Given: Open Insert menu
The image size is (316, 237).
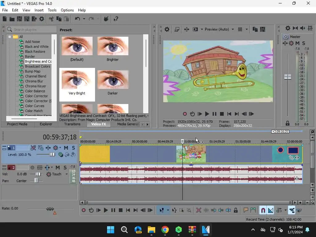Looking at the screenshot, I should point(39,10).
